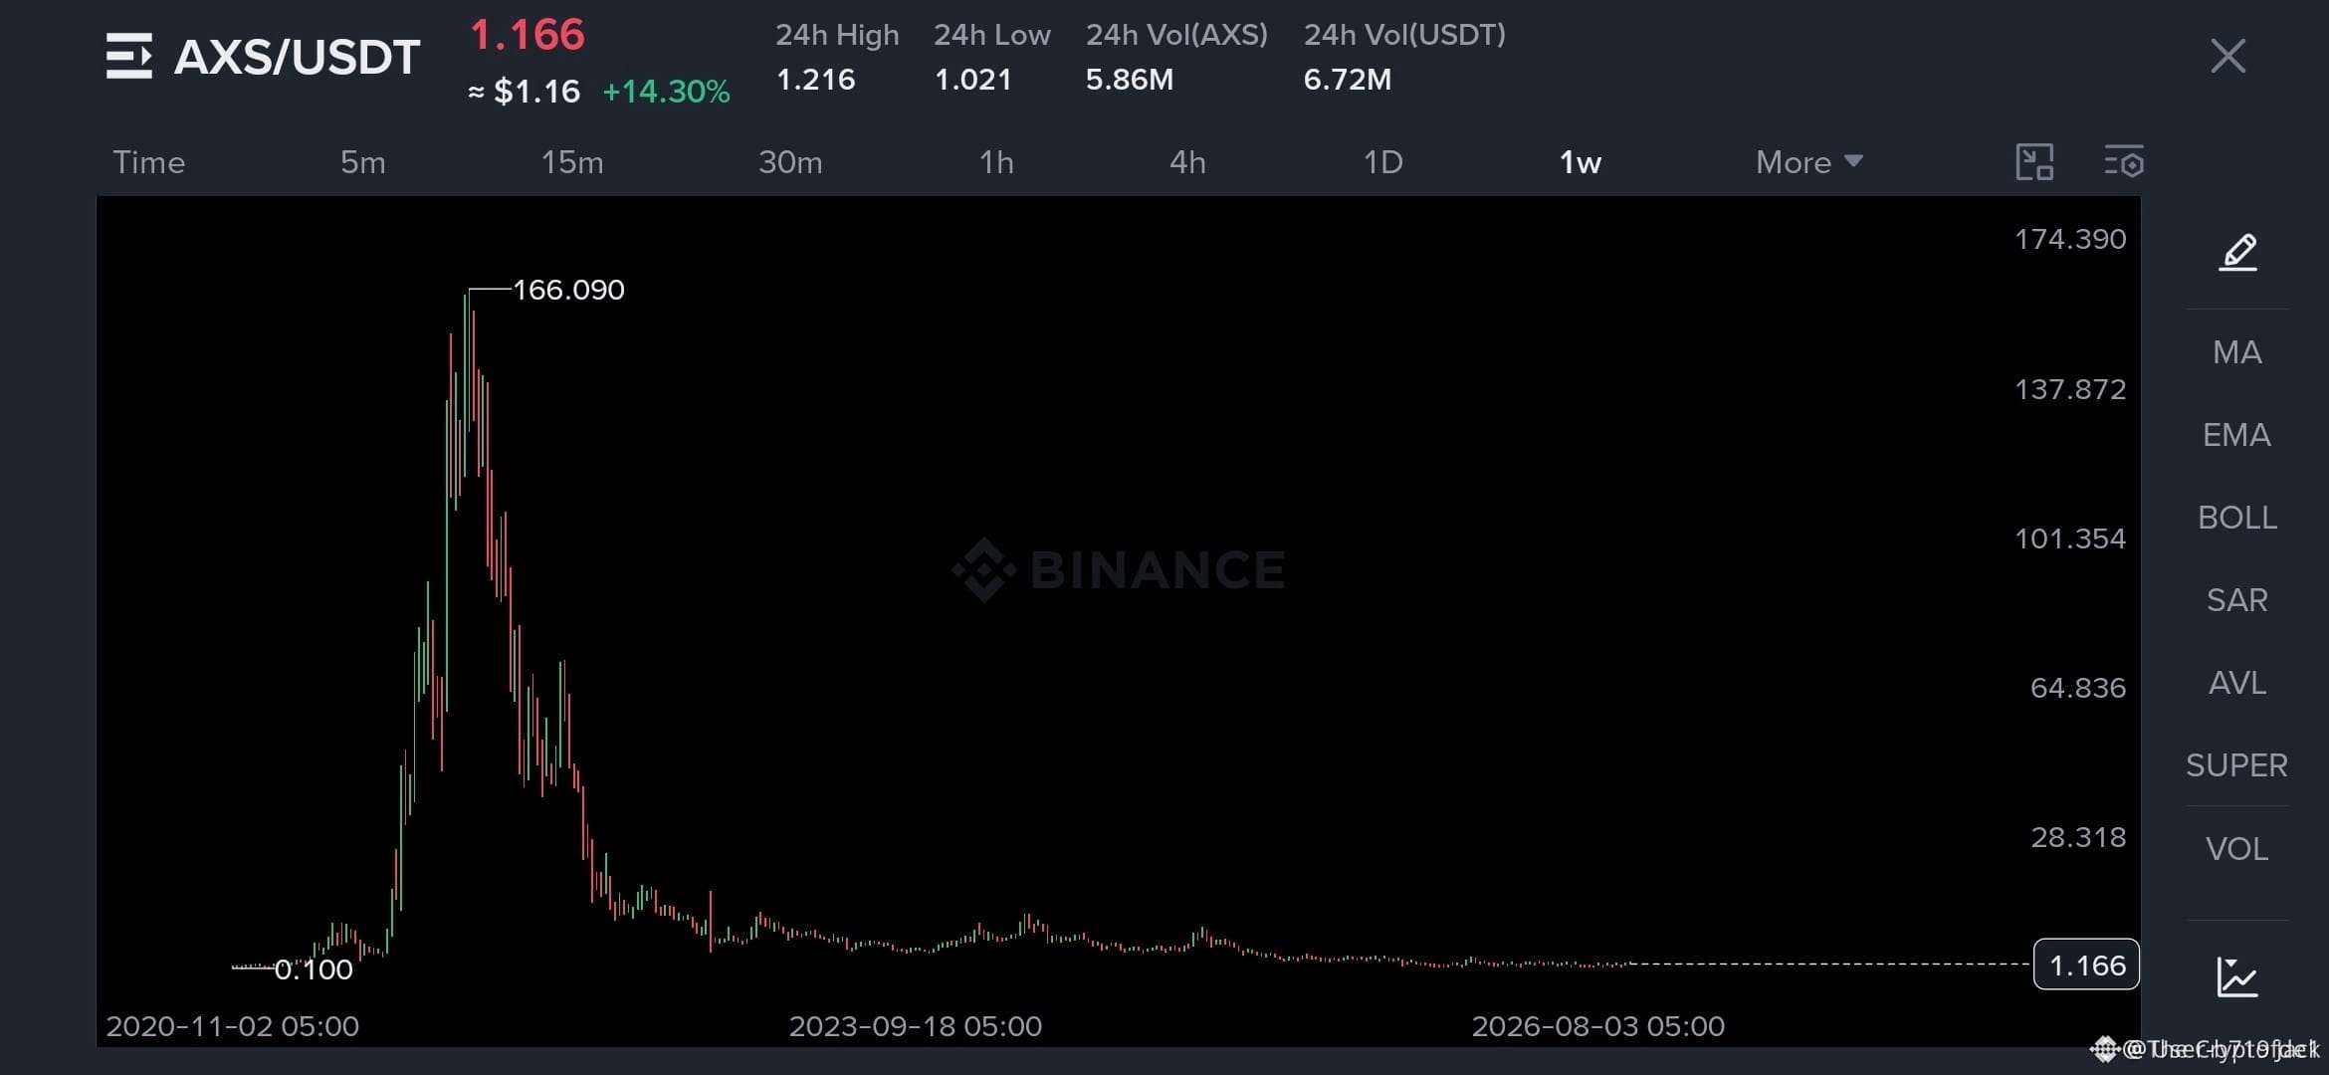The image size is (2329, 1075).
Task: Open the chart layout shrink icon
Action: (x=2034, y=161)
